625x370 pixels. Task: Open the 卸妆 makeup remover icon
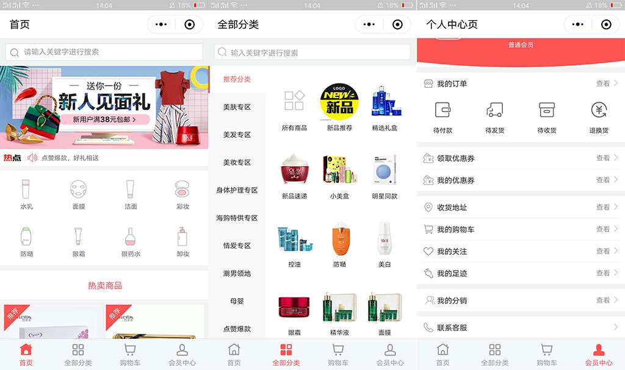click(x=182, y=237)
